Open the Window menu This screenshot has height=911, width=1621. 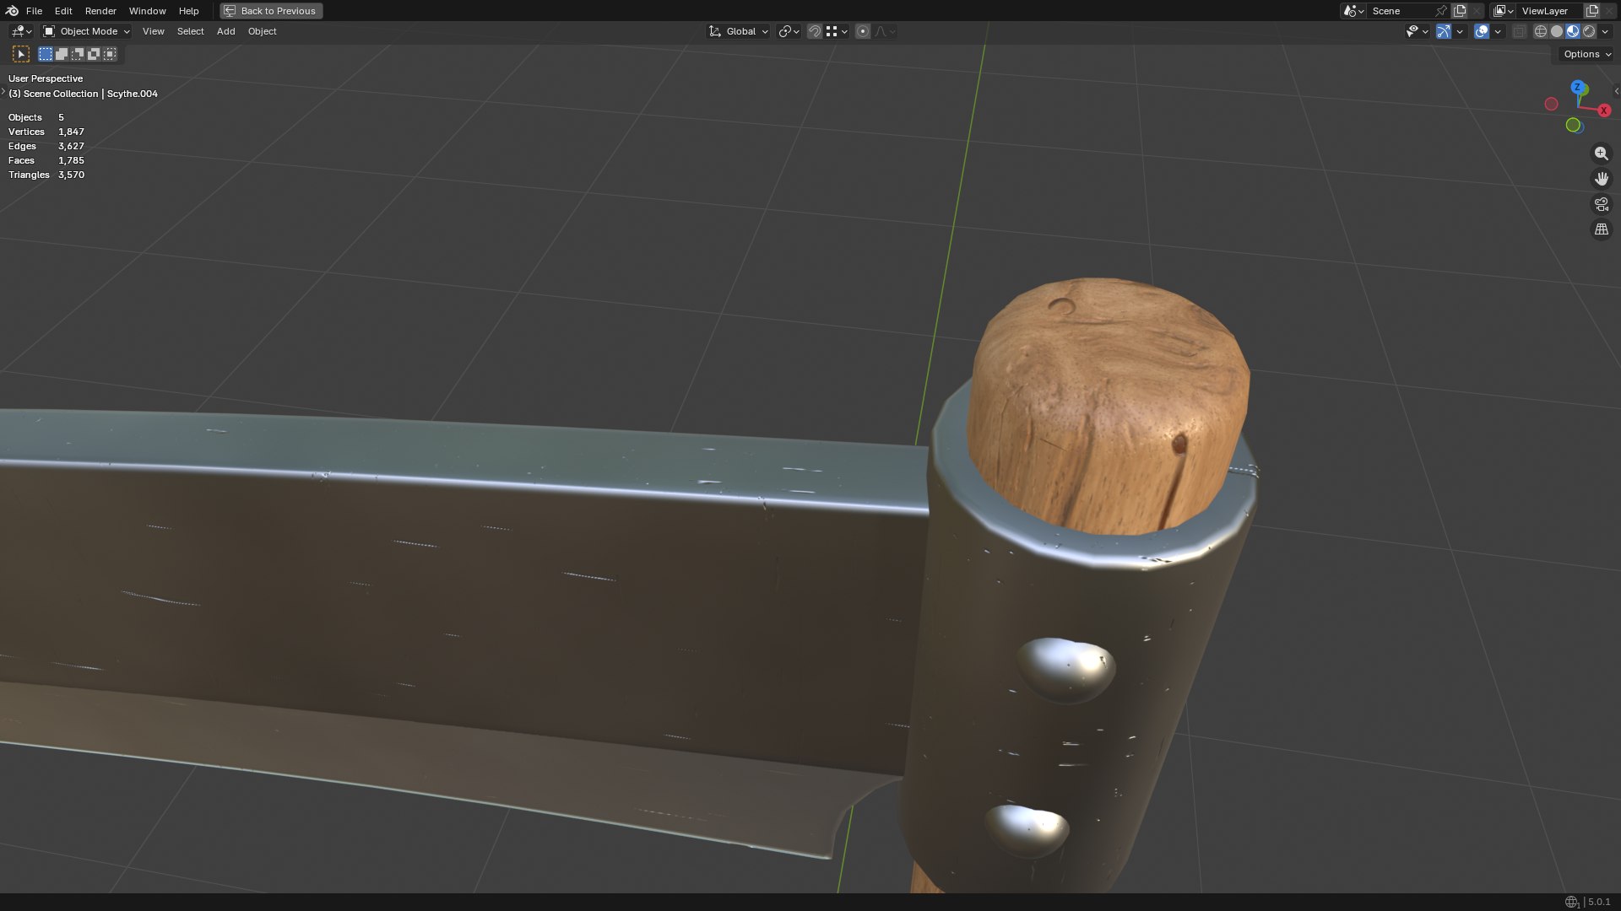tap(147, 11)
